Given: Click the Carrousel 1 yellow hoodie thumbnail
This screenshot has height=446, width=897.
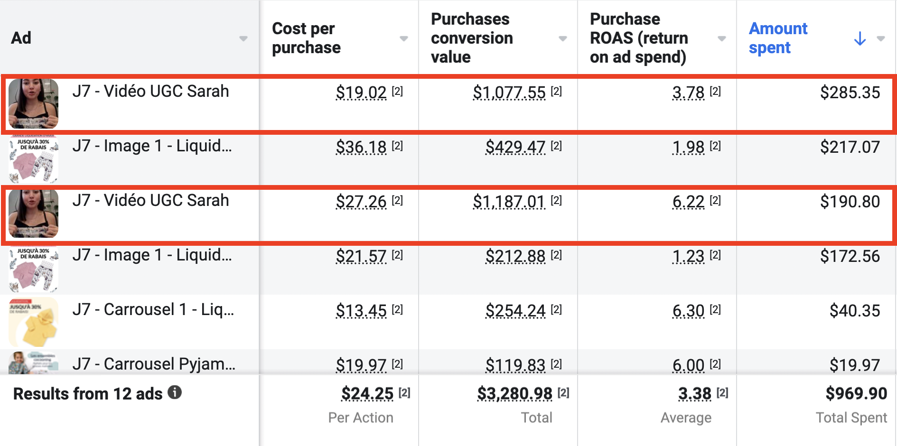Looking at the screenshot, I should click(33, 322).
